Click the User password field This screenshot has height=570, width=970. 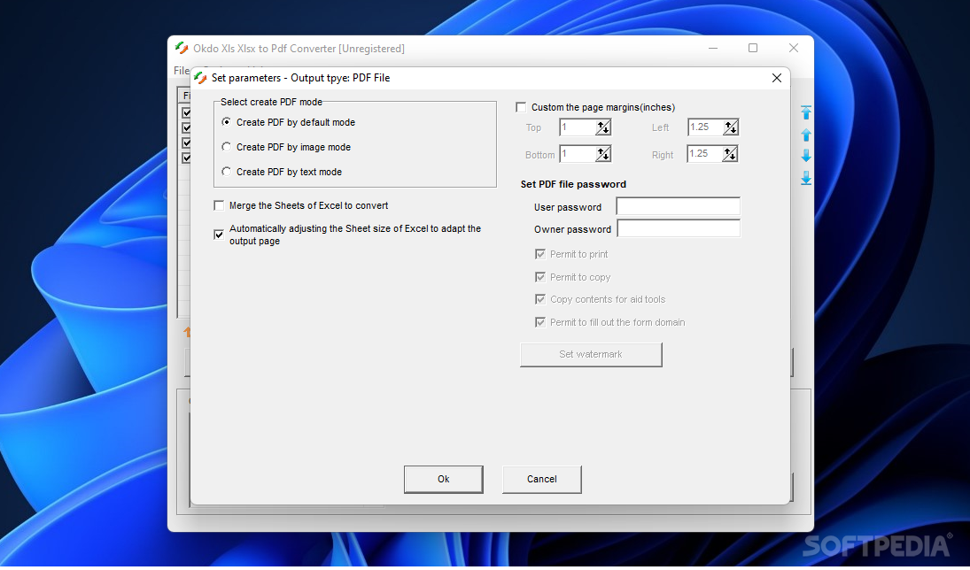[678, 206]
